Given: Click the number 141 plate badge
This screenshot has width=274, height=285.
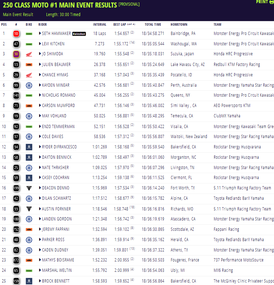Looking at the screenshot, I should pyautogui.click(x=16, y=95).
